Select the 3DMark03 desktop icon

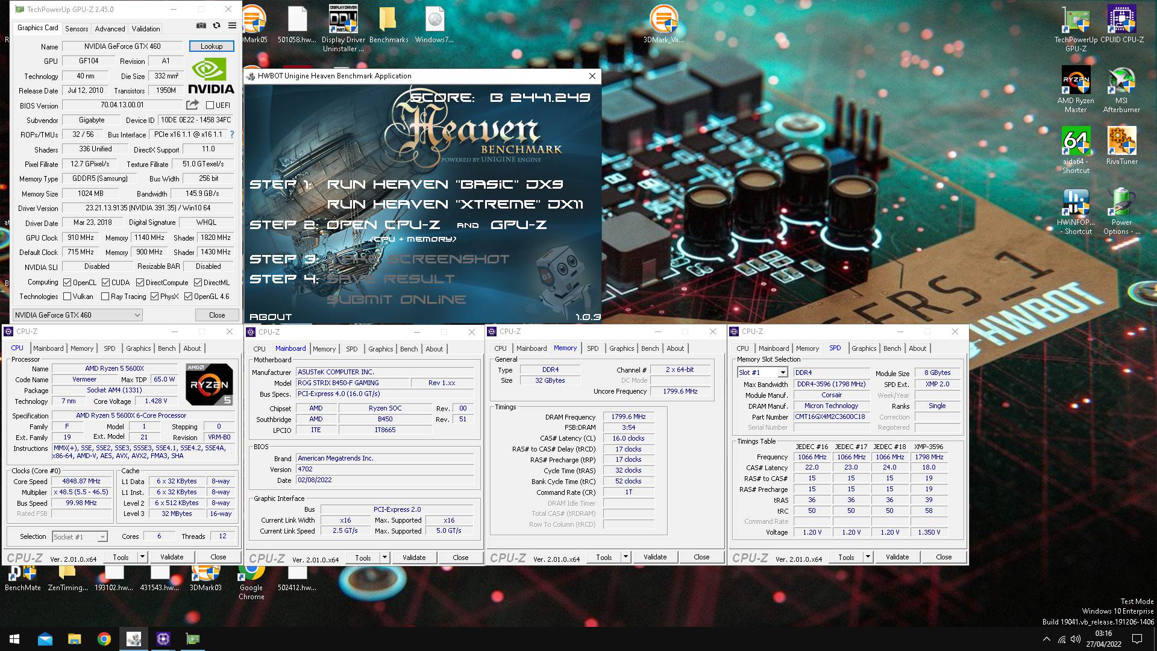205,579
